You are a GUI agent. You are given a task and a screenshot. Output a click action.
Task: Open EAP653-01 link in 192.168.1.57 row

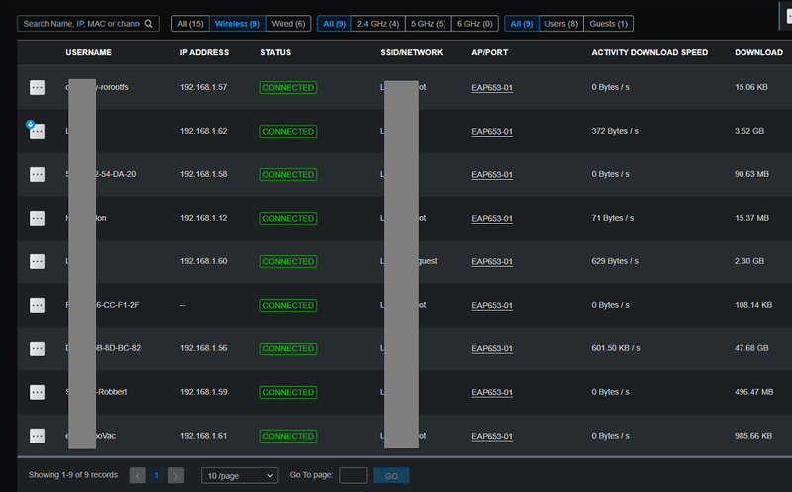492,87
